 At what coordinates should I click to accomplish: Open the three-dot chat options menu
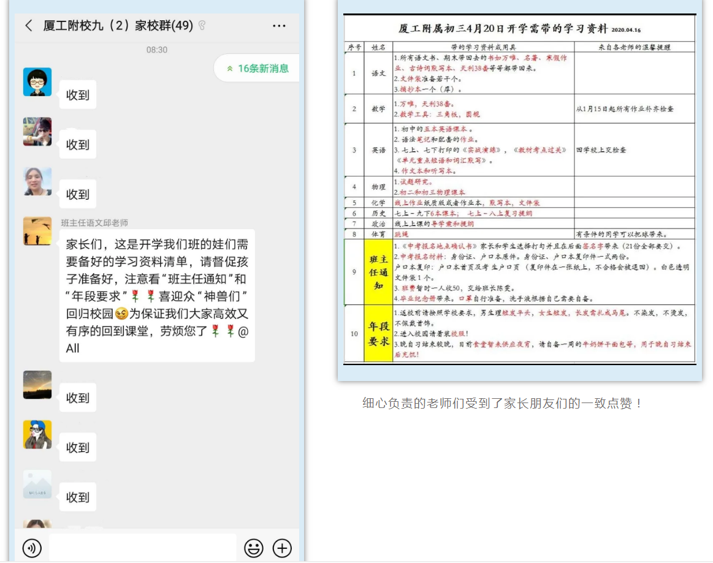pyautogui.click(x=279, y=26)
